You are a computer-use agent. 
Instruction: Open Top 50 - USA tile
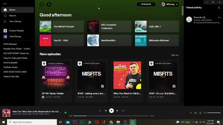pos(62,40)
